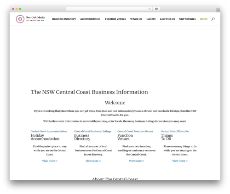
Task: Click View more under Business Directory
Action: [93, 161]
